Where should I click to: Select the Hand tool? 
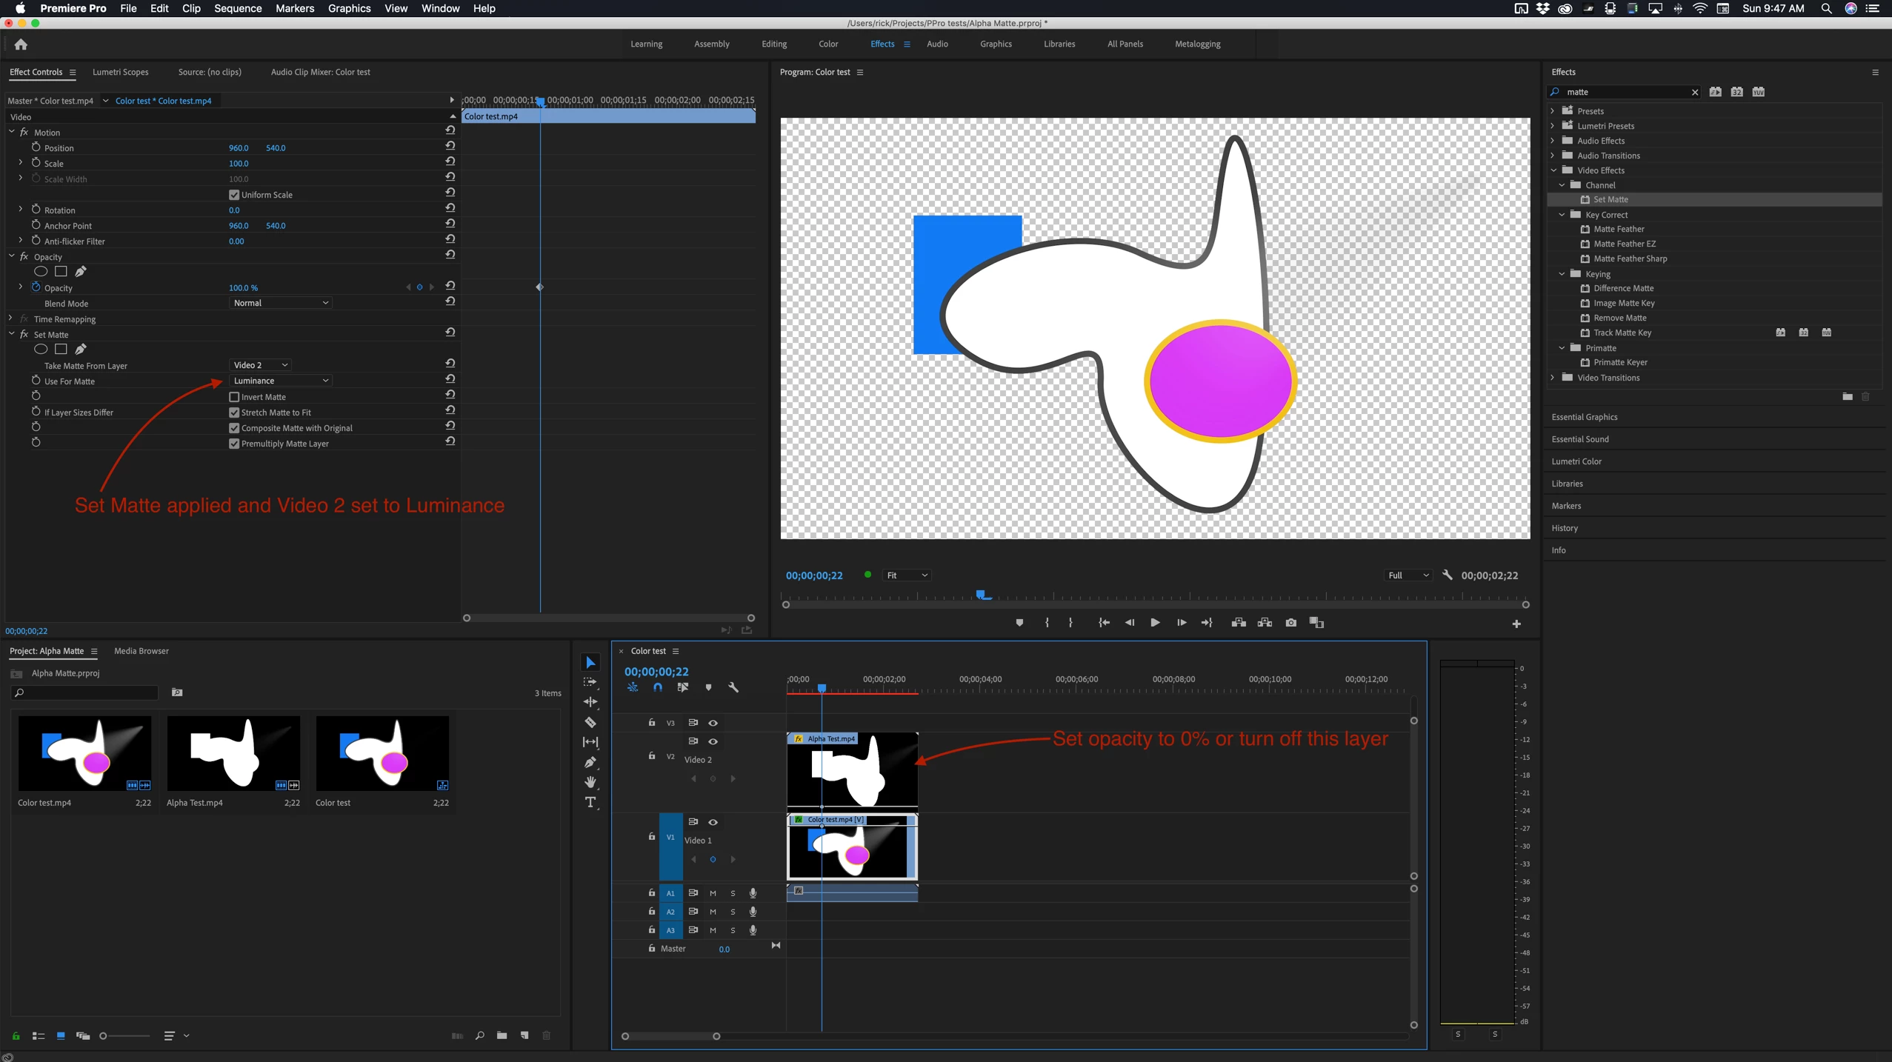tap(590, 782)
